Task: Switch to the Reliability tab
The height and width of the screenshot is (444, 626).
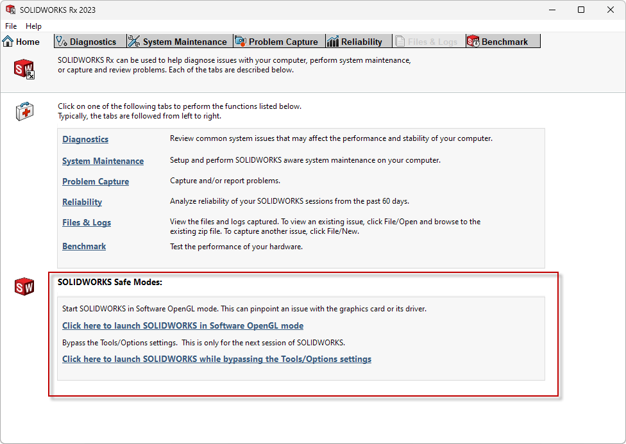Action: click(x=357, y=41)
